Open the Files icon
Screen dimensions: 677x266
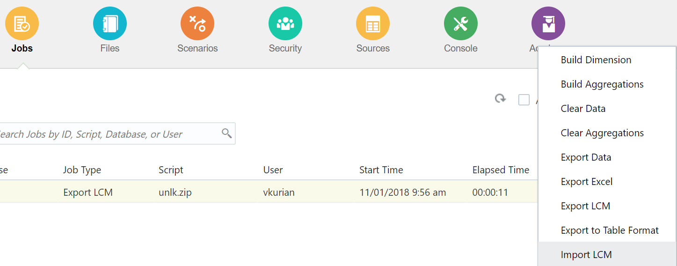coord(110,23)
